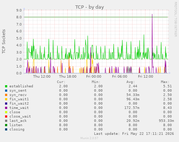The width and height of the screenshot is (179, 142).
Task: Click the horizontal green listen line
Action: 96,17
